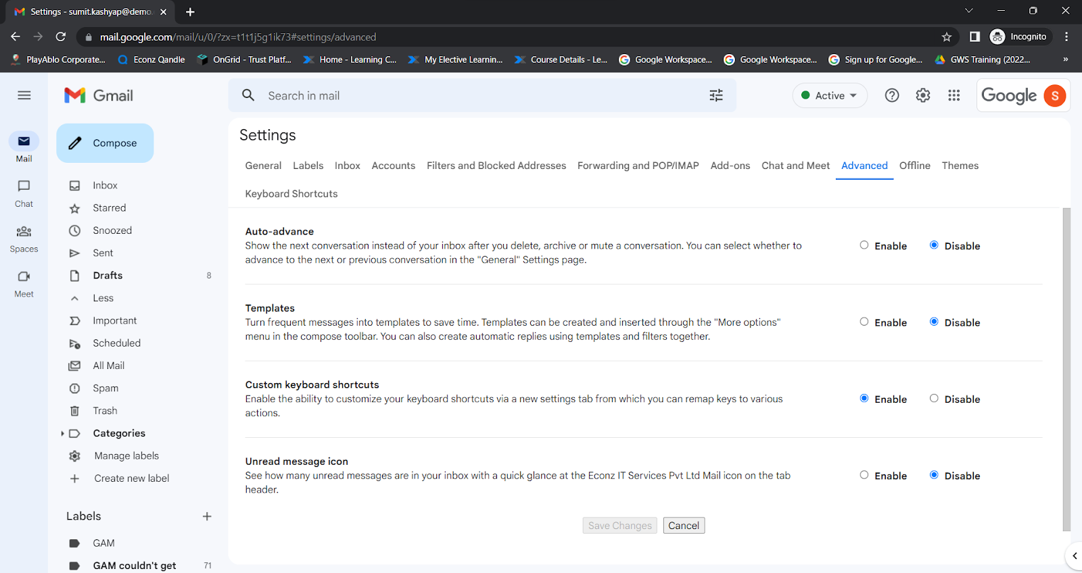Show search options filter icon

716,95
